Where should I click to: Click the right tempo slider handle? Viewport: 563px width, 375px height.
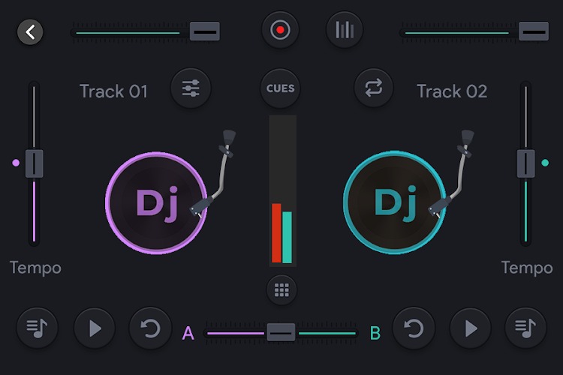coord(525,163)
